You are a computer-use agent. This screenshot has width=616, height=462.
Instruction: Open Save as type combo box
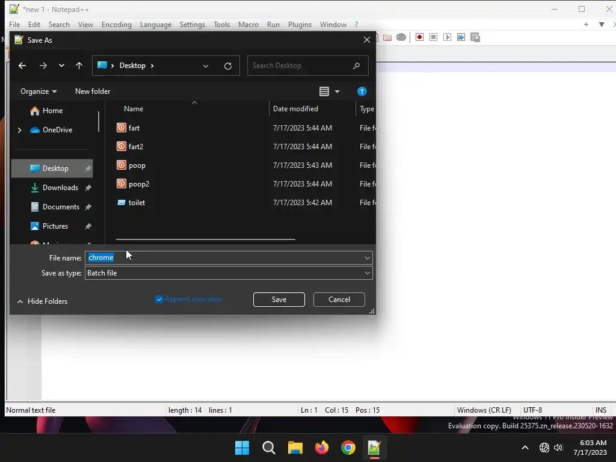[229, 273]
